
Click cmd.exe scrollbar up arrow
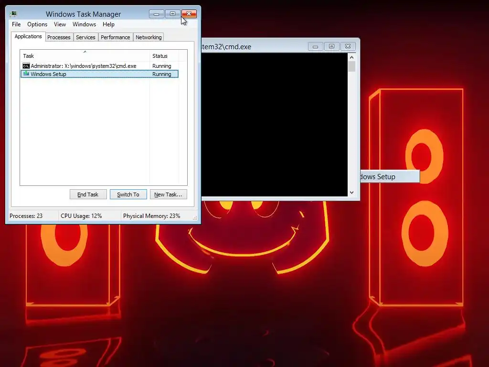(352, 57)
